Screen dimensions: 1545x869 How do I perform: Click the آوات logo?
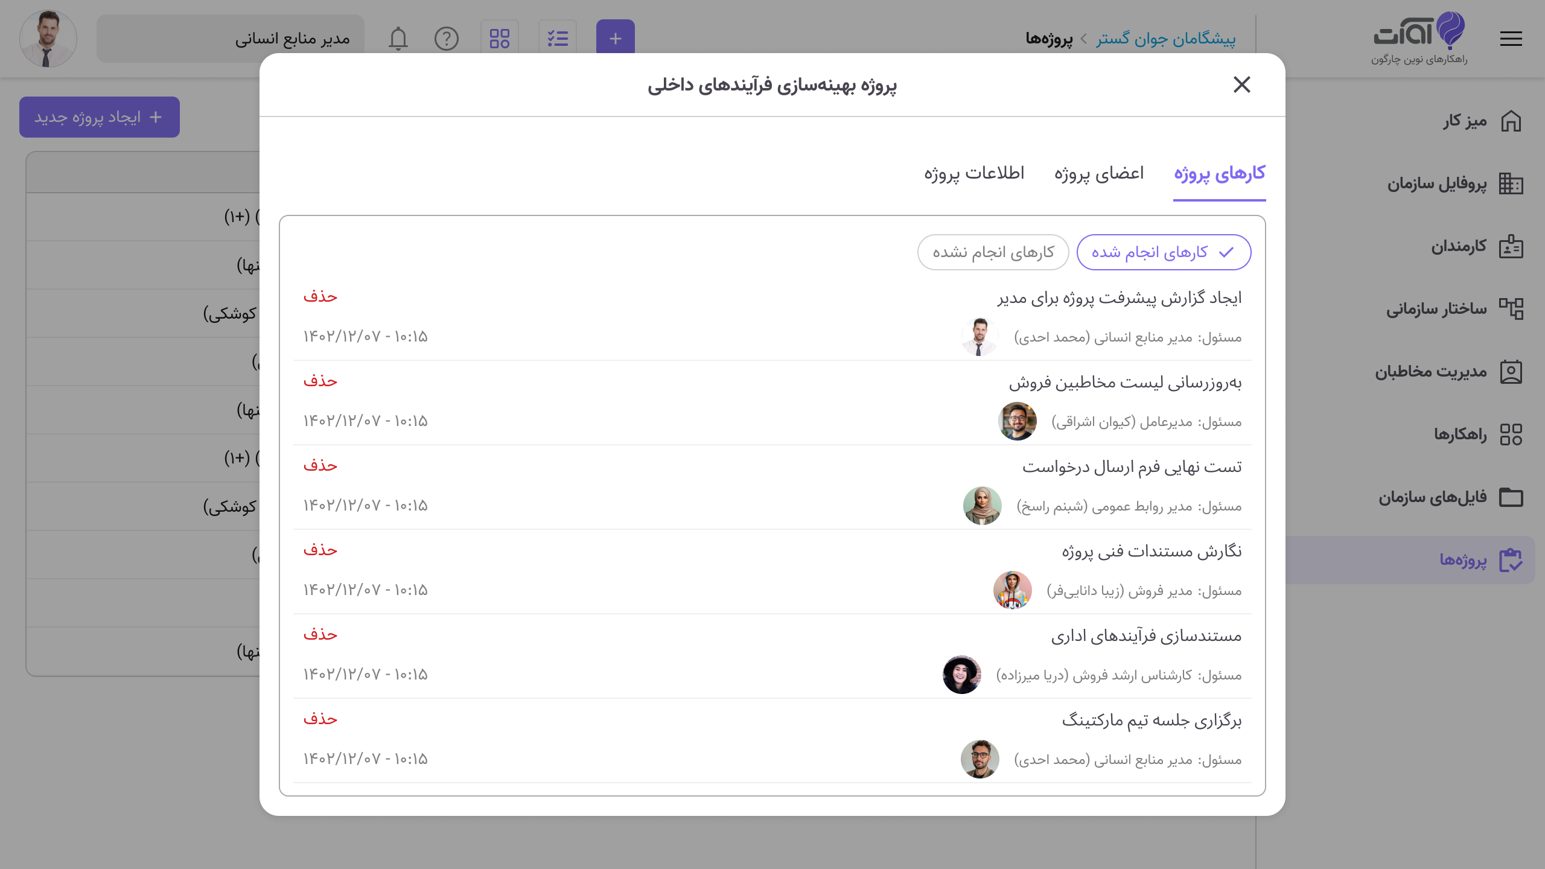coord(1419,37)
